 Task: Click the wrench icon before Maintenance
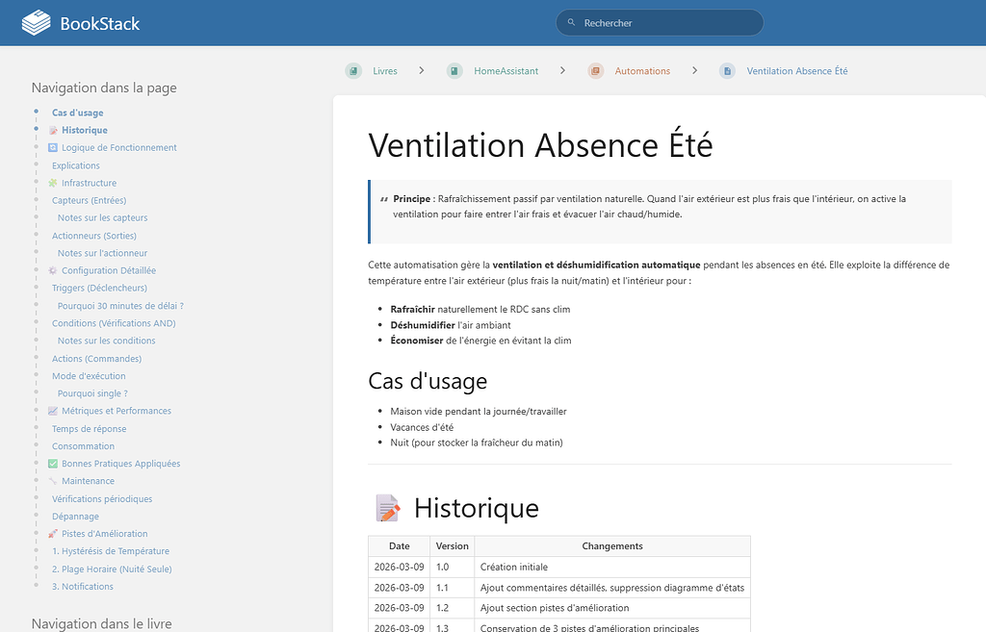click(x=54, y=481)
